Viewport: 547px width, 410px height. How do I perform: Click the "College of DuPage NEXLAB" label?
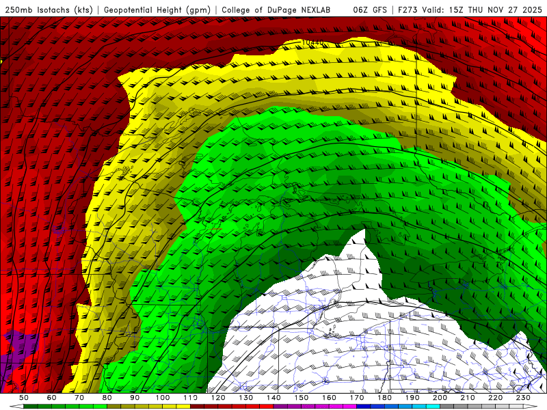pos(276,10)
